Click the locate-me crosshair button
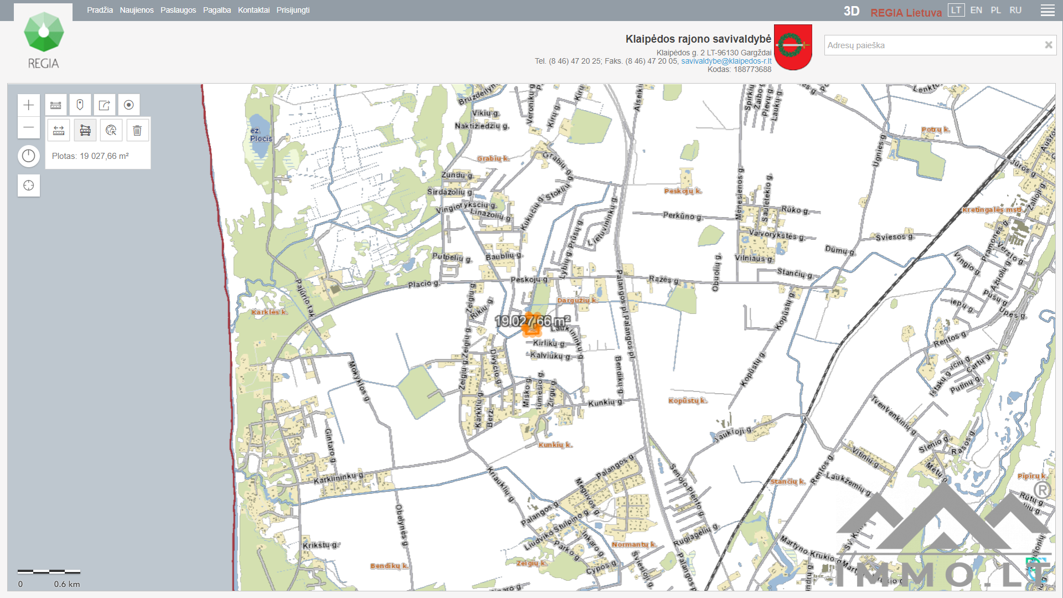The width and height of the screenshot is (1063, 598). tap(29, 185)
